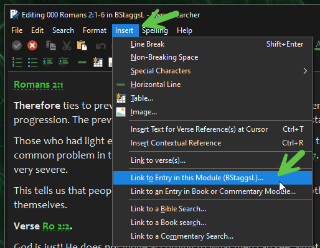Click the red cancel X icon
320x248 pixels.
32,45
